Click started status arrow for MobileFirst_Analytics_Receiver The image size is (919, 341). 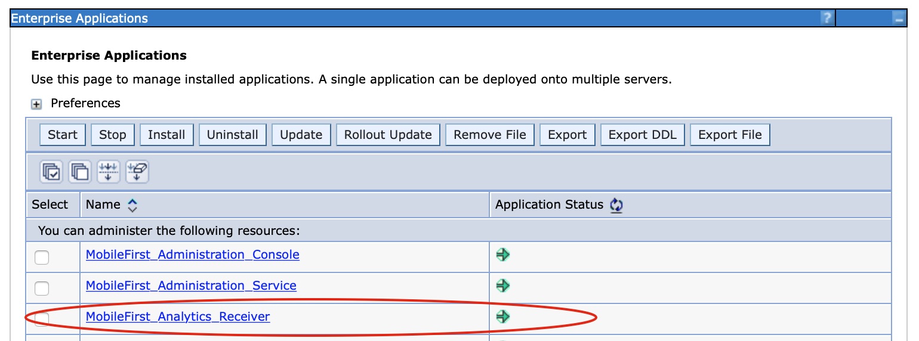click(503, 317)
